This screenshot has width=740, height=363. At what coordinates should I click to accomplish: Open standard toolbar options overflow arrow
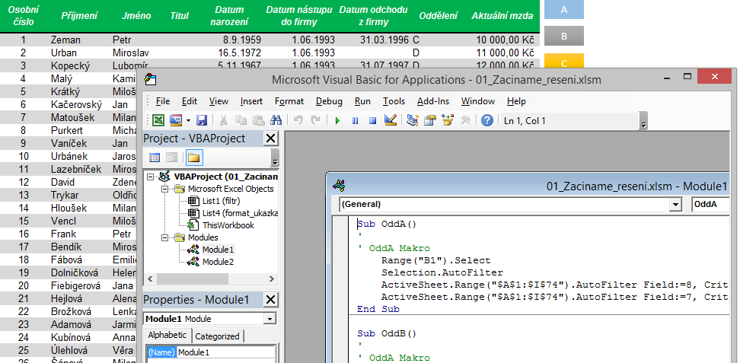tap(644, 121)
